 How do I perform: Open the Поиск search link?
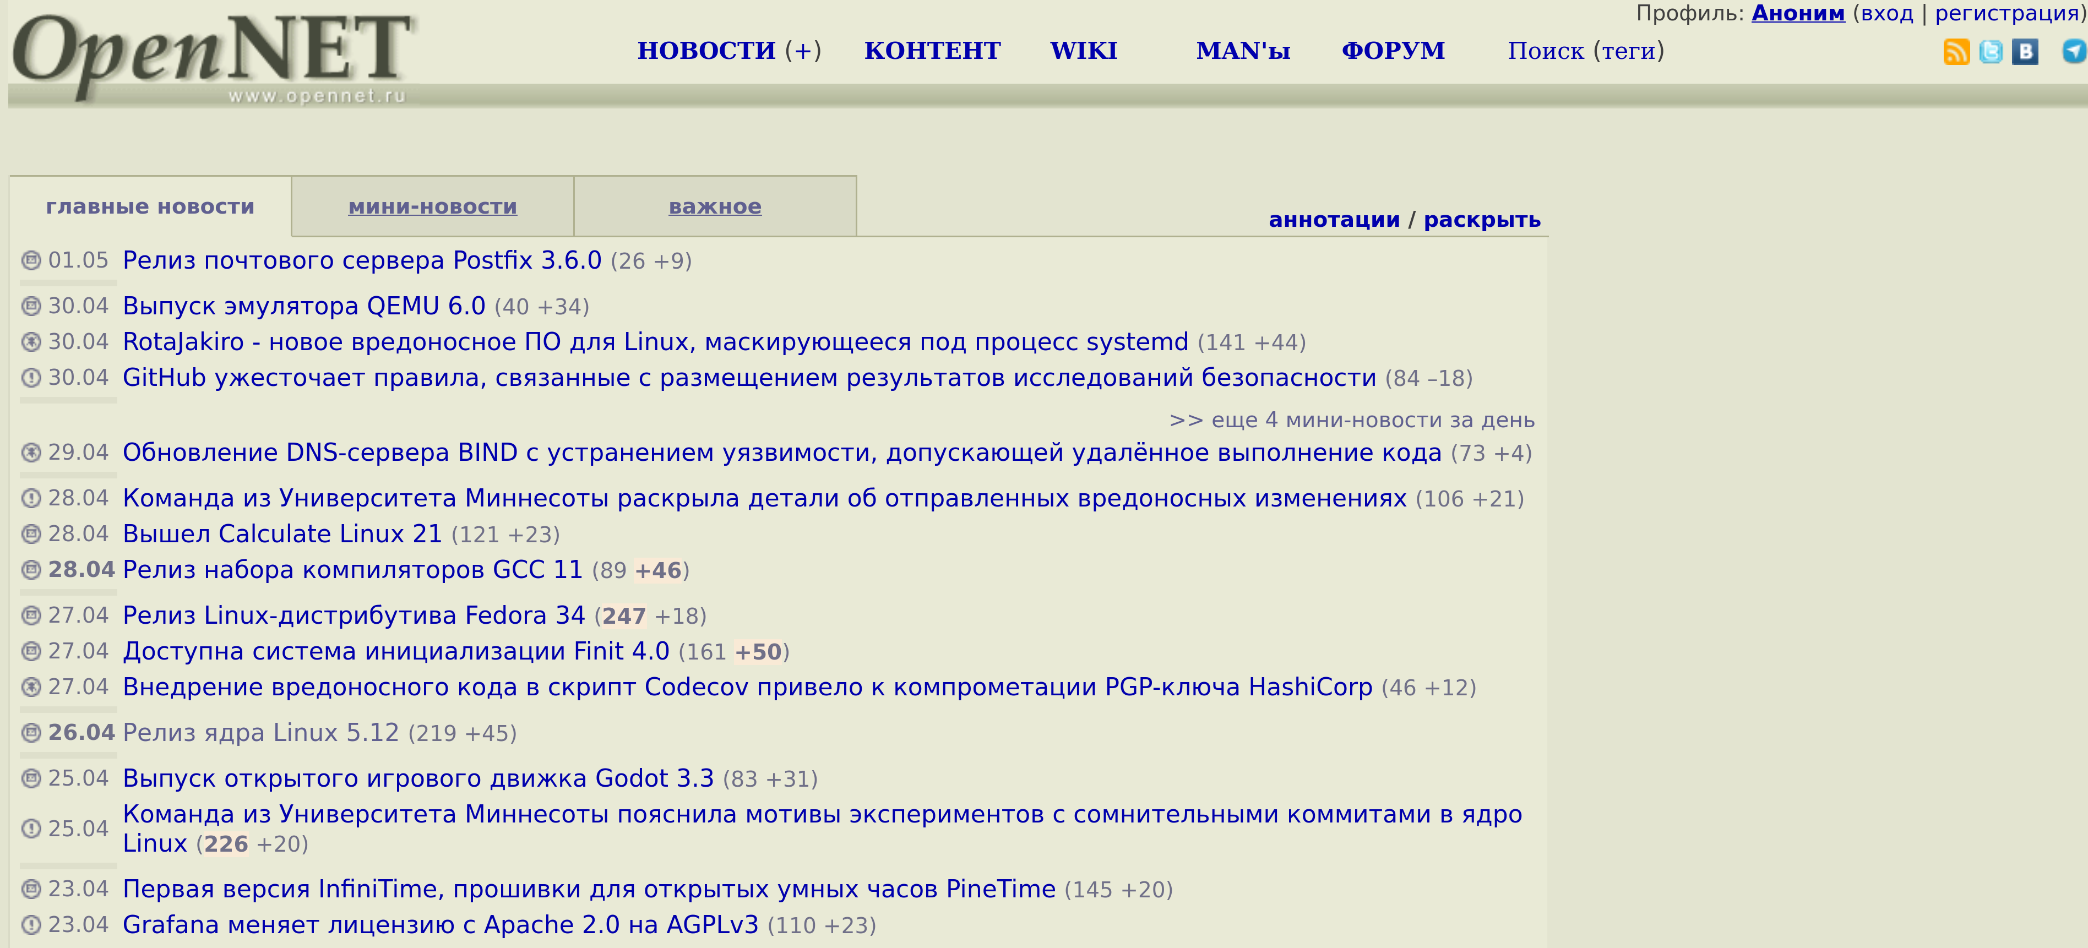tap(1546, 50)
